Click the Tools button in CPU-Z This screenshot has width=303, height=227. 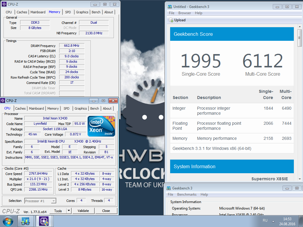tap(58, 211)
